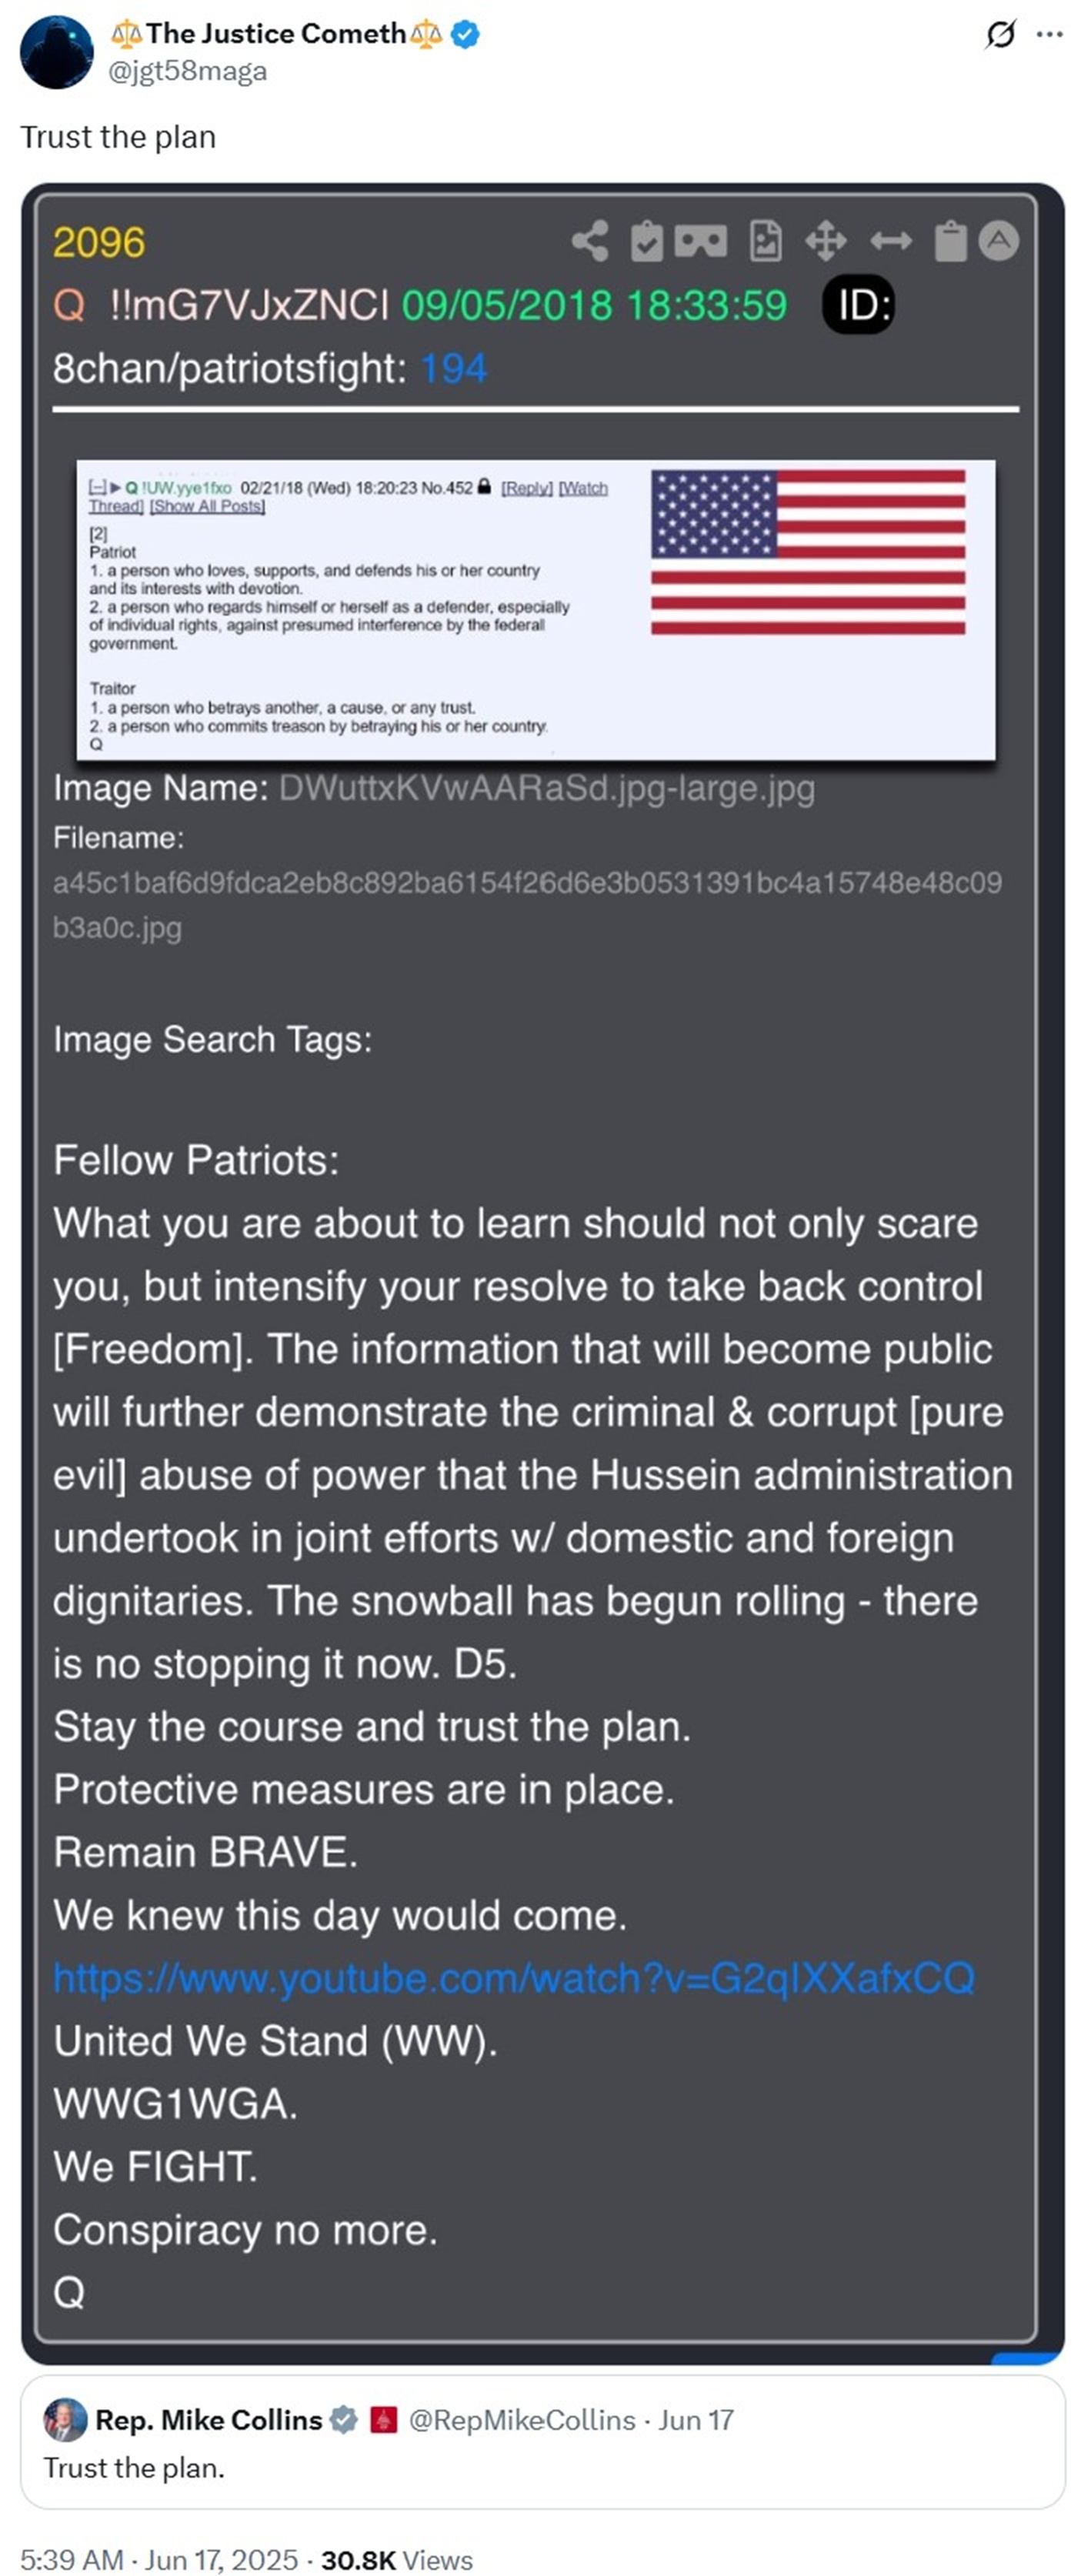Open the blue 194 post number link

pyautogui.click(x=453, y=369)
